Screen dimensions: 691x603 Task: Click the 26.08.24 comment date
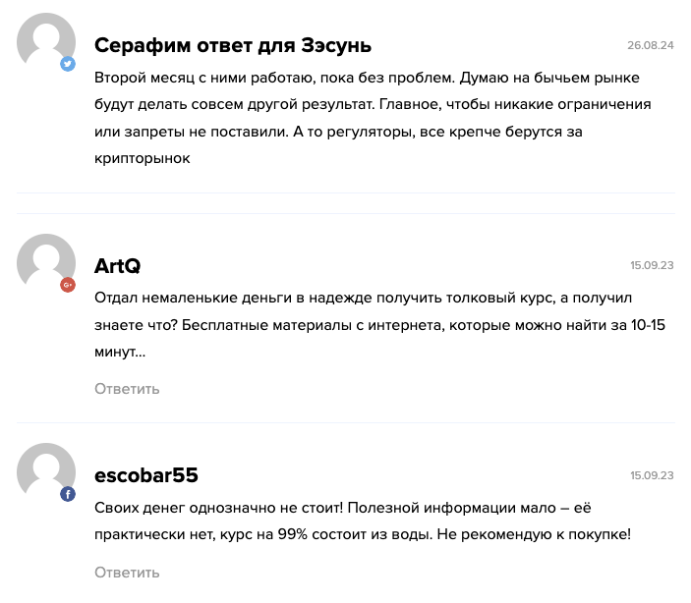click(x=650, y=45)
